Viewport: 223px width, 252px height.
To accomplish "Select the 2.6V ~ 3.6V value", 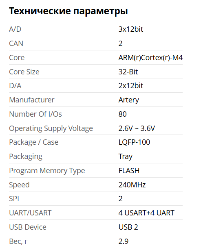I will coord(137,128).
